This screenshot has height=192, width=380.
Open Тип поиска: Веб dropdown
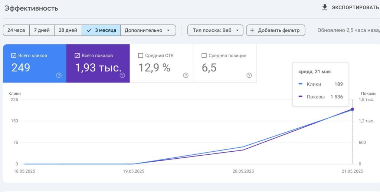[215, 30]
